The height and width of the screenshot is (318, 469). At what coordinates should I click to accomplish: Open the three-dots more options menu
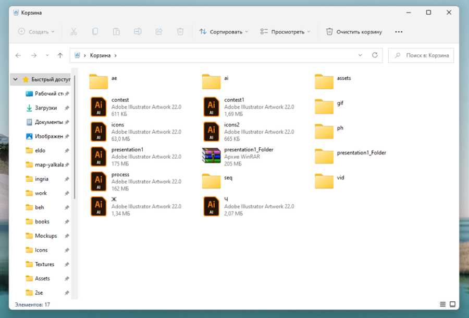pyautogui.click(x=399, y=32)
